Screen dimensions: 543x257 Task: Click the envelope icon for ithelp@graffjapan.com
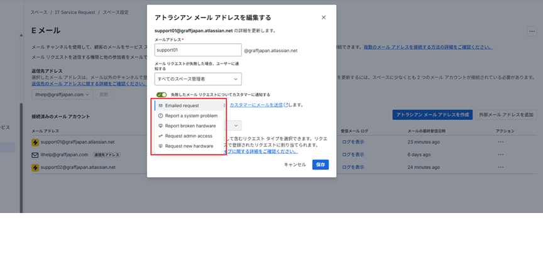coord(35,155)
